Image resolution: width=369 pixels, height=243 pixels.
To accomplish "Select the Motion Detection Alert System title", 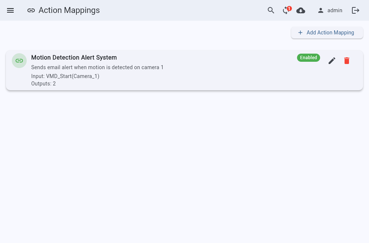I will pos(74,58).
